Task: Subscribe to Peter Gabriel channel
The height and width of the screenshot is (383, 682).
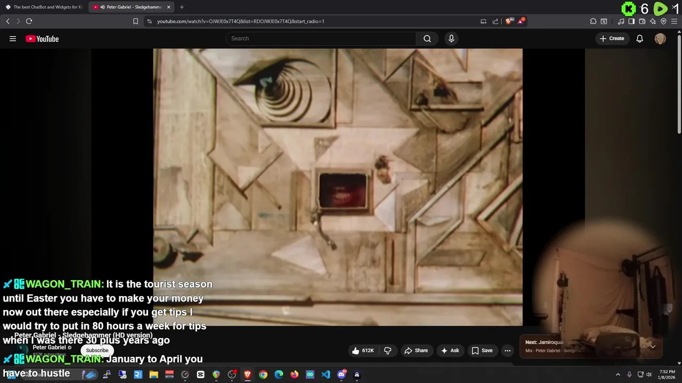Action: click(x=97, y=351)
